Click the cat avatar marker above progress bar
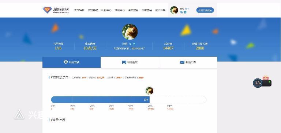The height and width of the screenshot is (133, 281). 149,91
